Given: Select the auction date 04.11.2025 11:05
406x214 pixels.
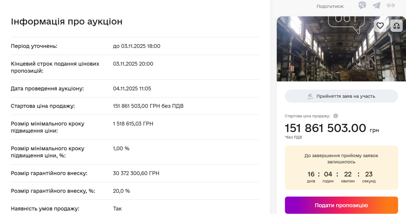Looking at the screenshot, I should point(132,89).
